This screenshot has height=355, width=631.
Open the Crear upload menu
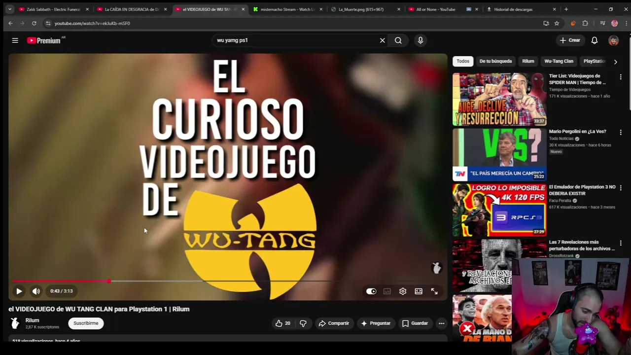[x=570, y=40]
